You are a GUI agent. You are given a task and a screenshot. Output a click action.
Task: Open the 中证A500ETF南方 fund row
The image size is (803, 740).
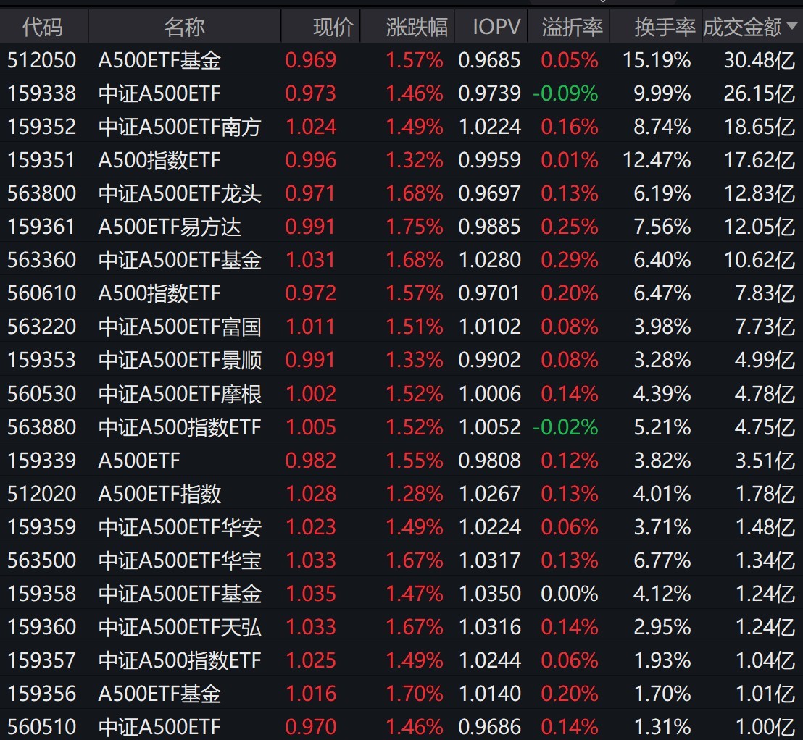click(179, 127)
